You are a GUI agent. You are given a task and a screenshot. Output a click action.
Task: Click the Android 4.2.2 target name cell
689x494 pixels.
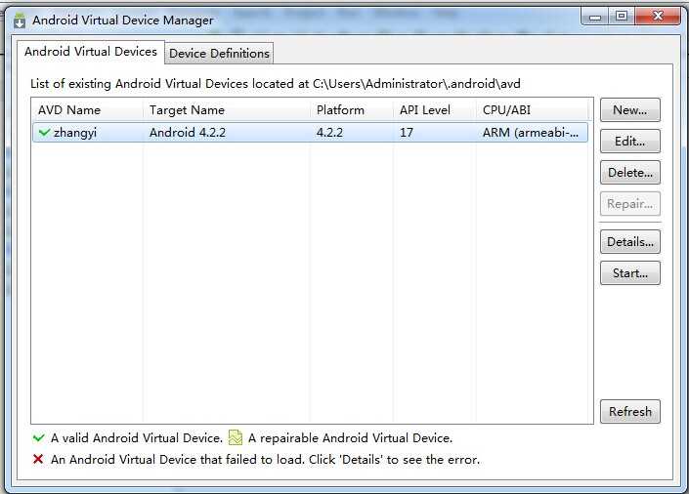[x=188, y=133]
